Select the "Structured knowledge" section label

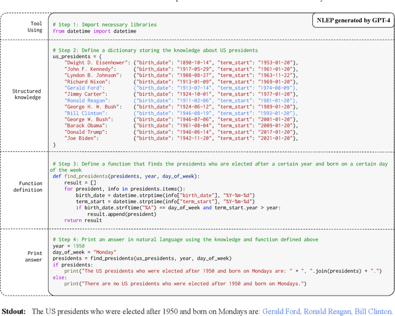point(27,94)
